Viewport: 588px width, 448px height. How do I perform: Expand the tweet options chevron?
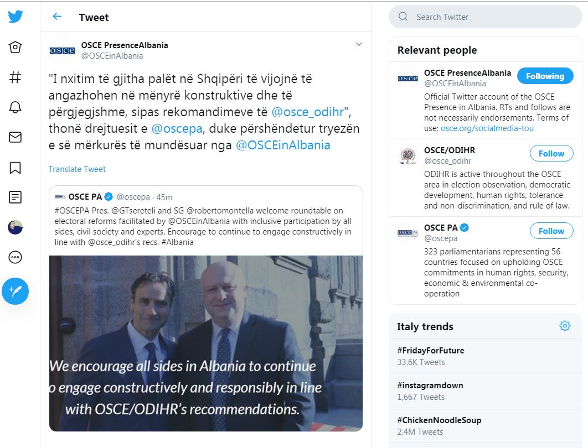pyautogui.click(x=359, y=44)
